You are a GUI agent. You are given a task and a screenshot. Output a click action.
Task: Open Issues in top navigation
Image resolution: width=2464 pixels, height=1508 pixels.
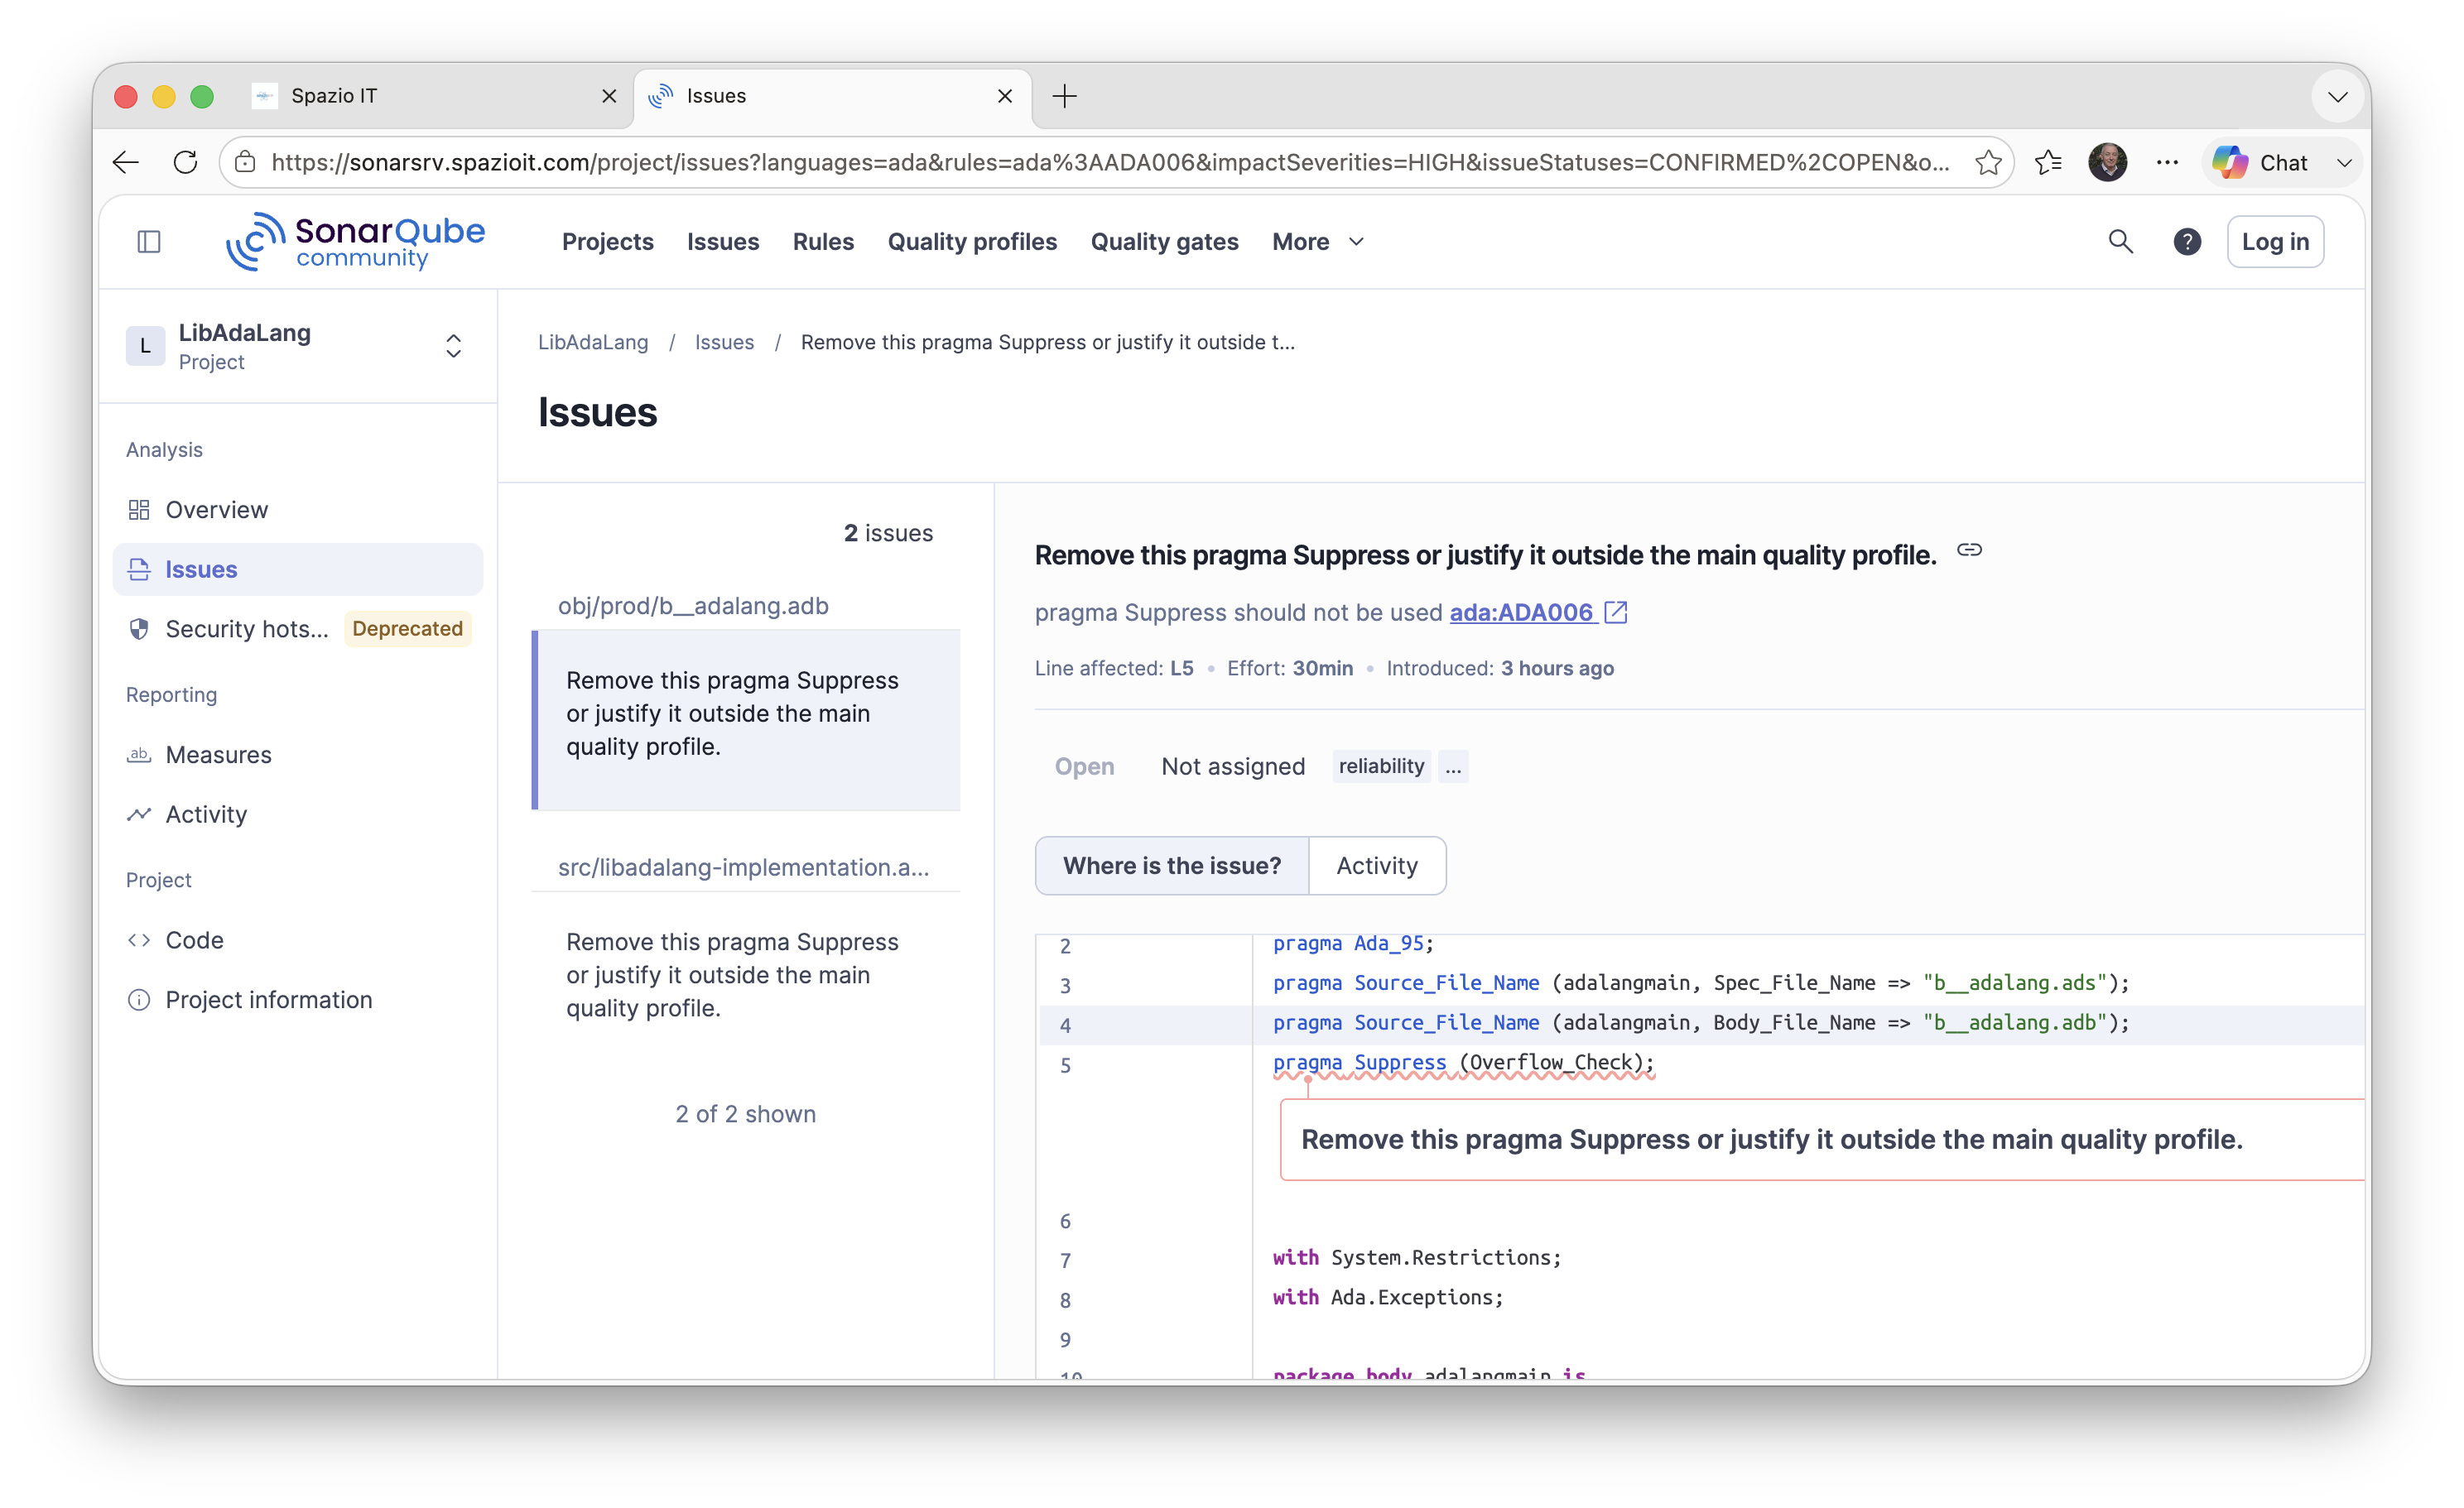[x=723, y=242]
